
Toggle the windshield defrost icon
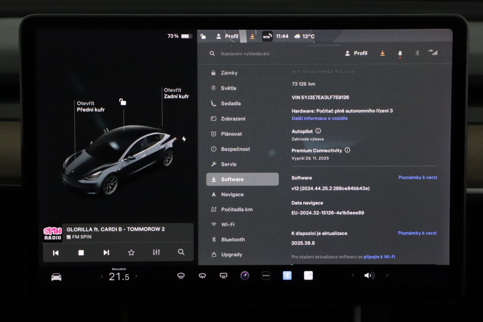[x=181, y=275]
